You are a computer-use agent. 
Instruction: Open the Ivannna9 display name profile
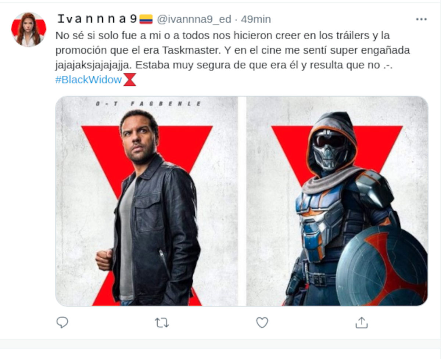click(x=97, y=19)
